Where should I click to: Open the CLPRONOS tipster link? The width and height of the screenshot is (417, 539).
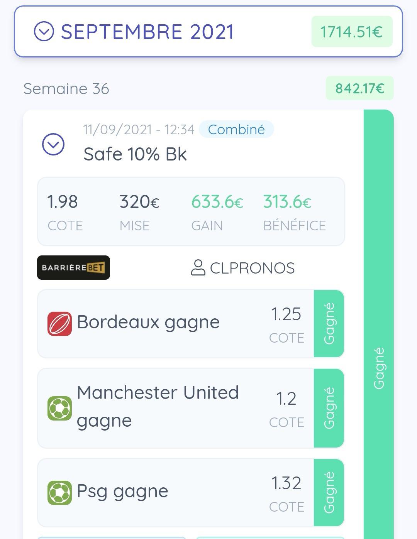[x=252, y=268]
